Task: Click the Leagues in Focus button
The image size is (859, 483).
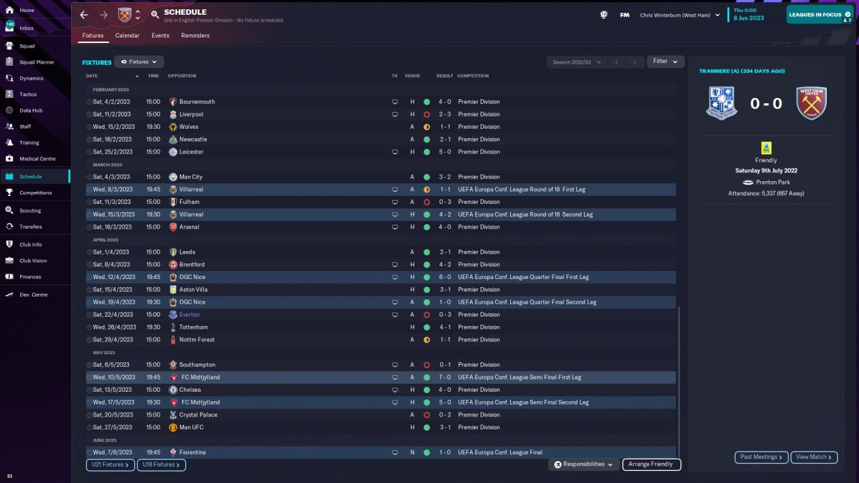Action: [x=820, y=15]
